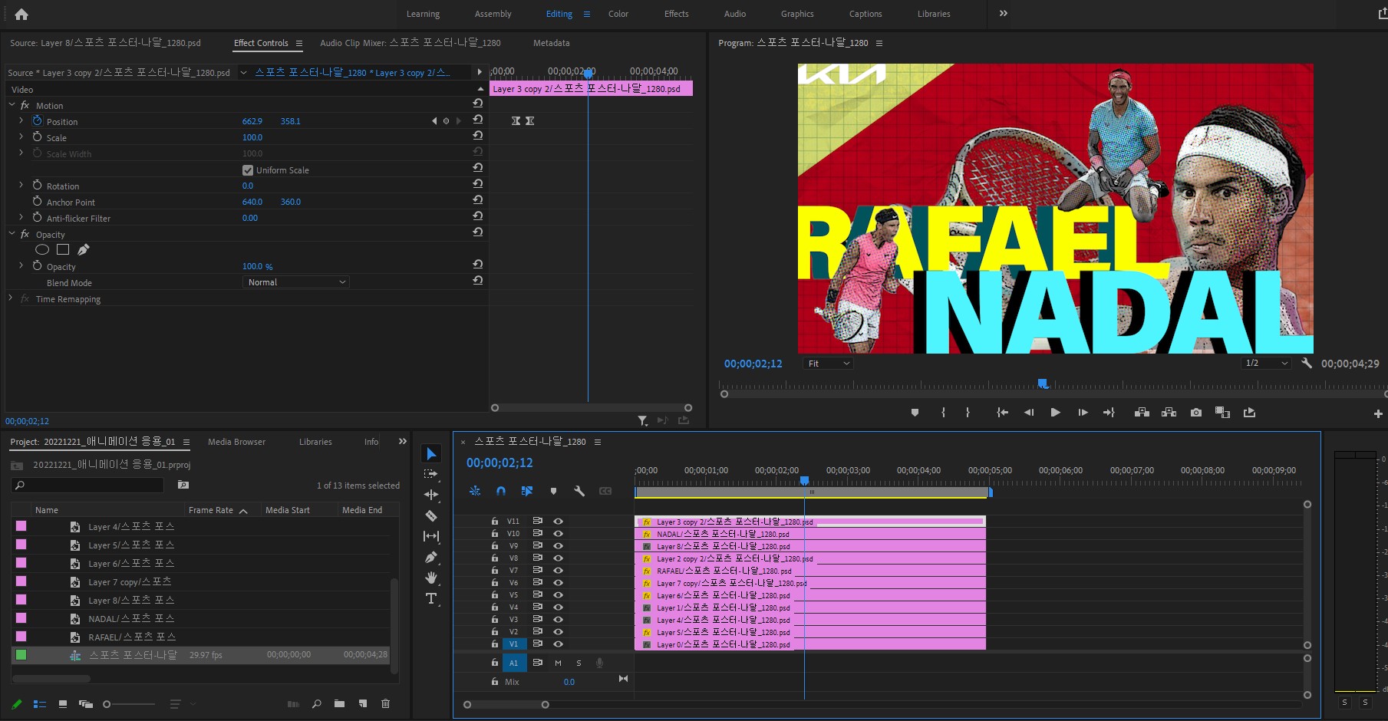Open Fit zoom level dropdown

point(828,364)
